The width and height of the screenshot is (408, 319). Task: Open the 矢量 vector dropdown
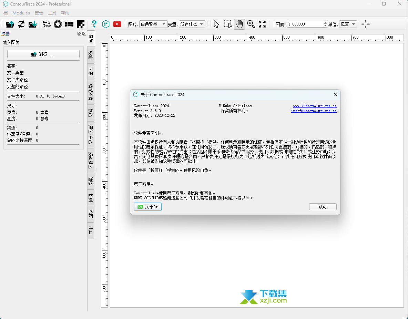[x=192, y=24]
